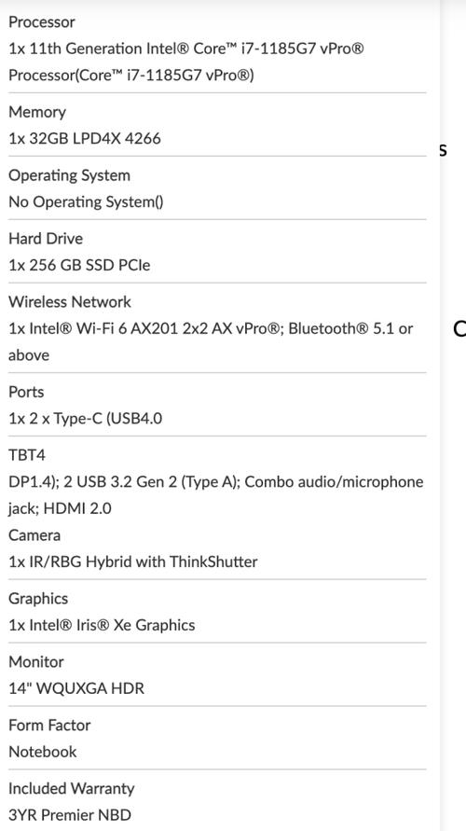Click the TBT4 label
The width and height of the screenshot is (466, 831).
tap(27, 455)
